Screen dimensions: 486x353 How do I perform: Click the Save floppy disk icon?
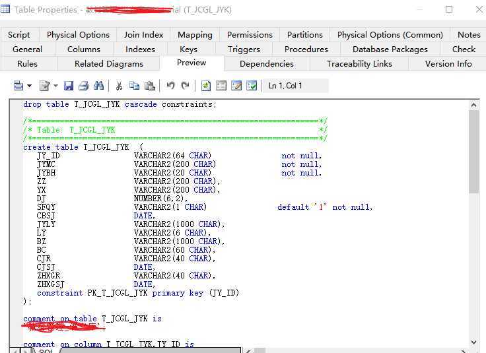[x=69, y=86]
